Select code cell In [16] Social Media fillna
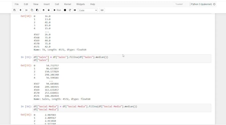The image size is (226, 125). tap(122, 108)
